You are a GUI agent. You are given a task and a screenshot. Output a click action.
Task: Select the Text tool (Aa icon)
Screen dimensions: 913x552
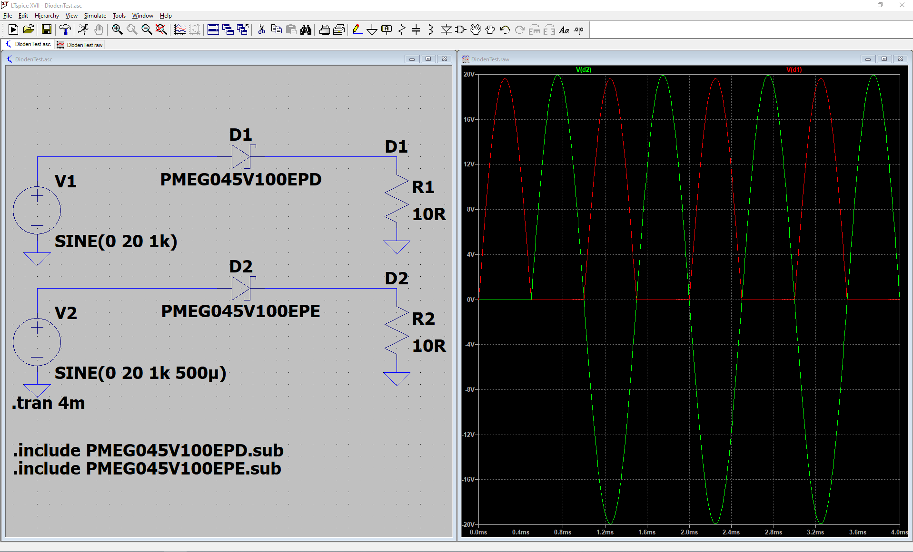[565, 29]
